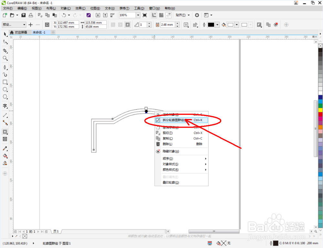Open the Options gear icon
The width and height of the screenshot is (323, 248).
point(197,15)
